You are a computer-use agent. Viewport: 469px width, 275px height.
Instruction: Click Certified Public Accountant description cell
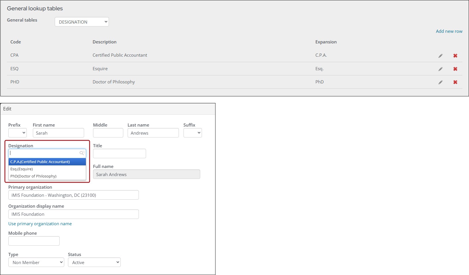click(x=120, y=55)
